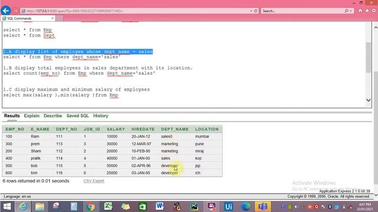Click the E_NAME cell 'Ram'
Image resolution: width=378 pixels, height=212 pixels.
[x=35, y=137]
